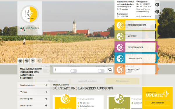Click the magnifier search icon
Screen dimensions: 175x109
pyautogui.click(x=110, y=70)
